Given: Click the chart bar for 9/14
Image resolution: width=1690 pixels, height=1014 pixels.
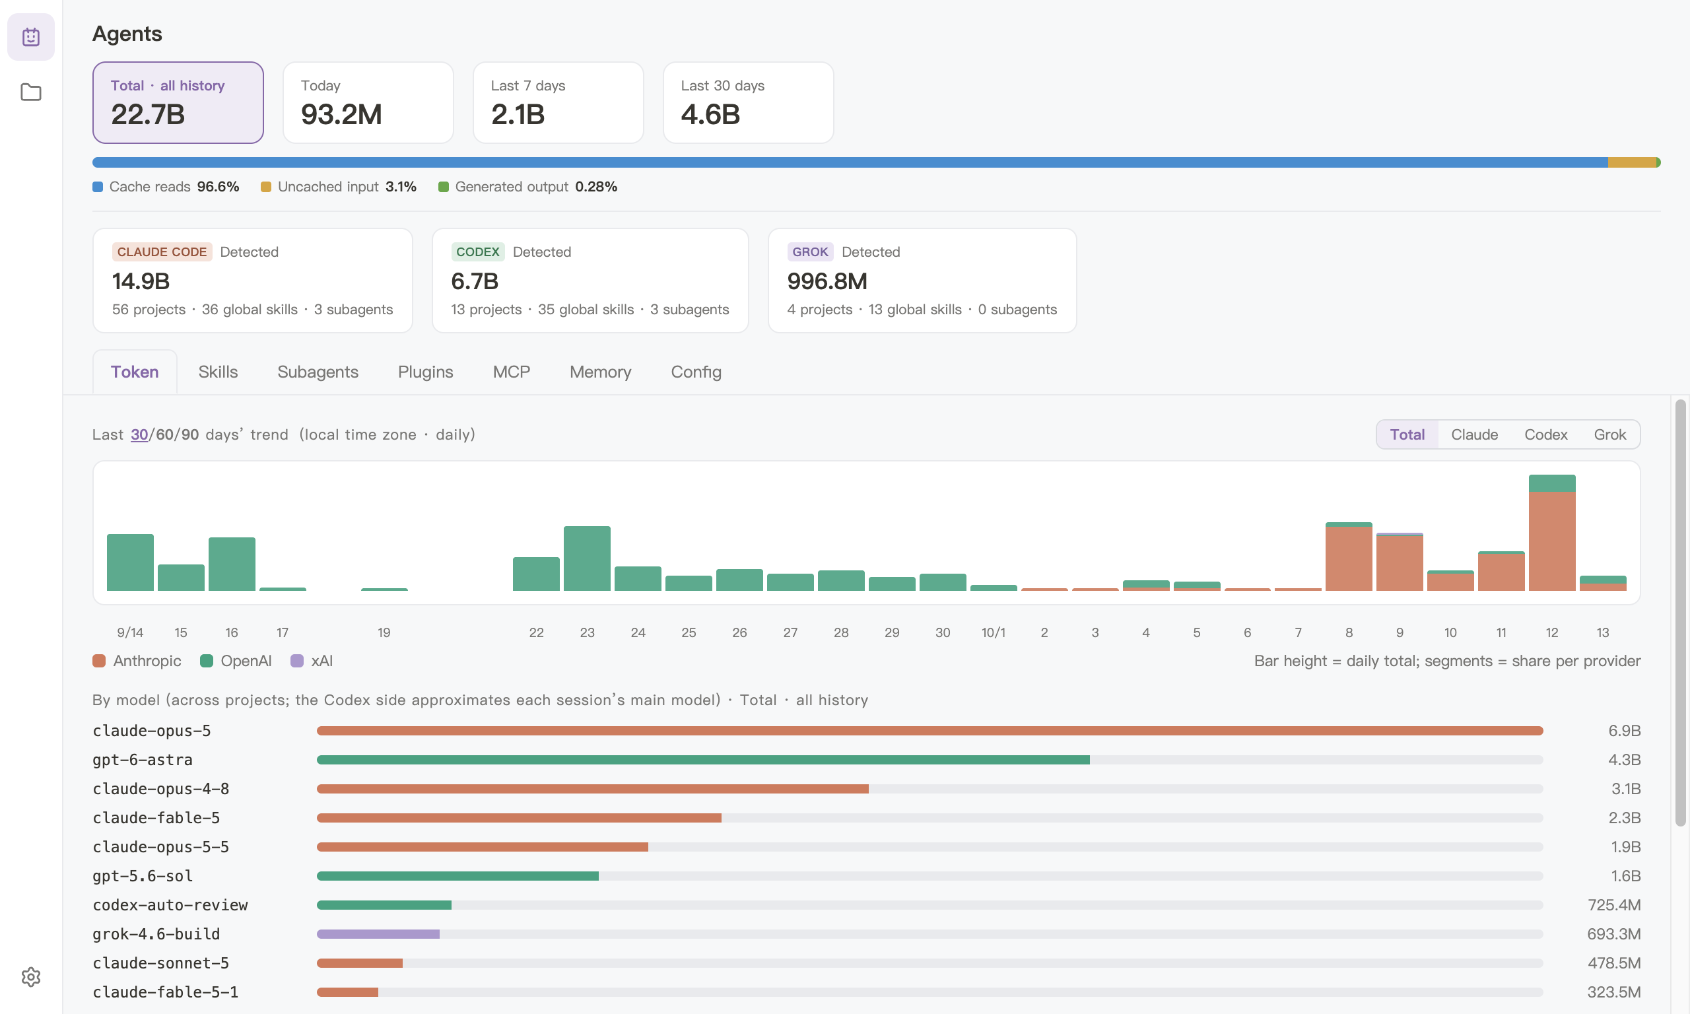Looking at the screenshot, I should click(x=131, y=562).
